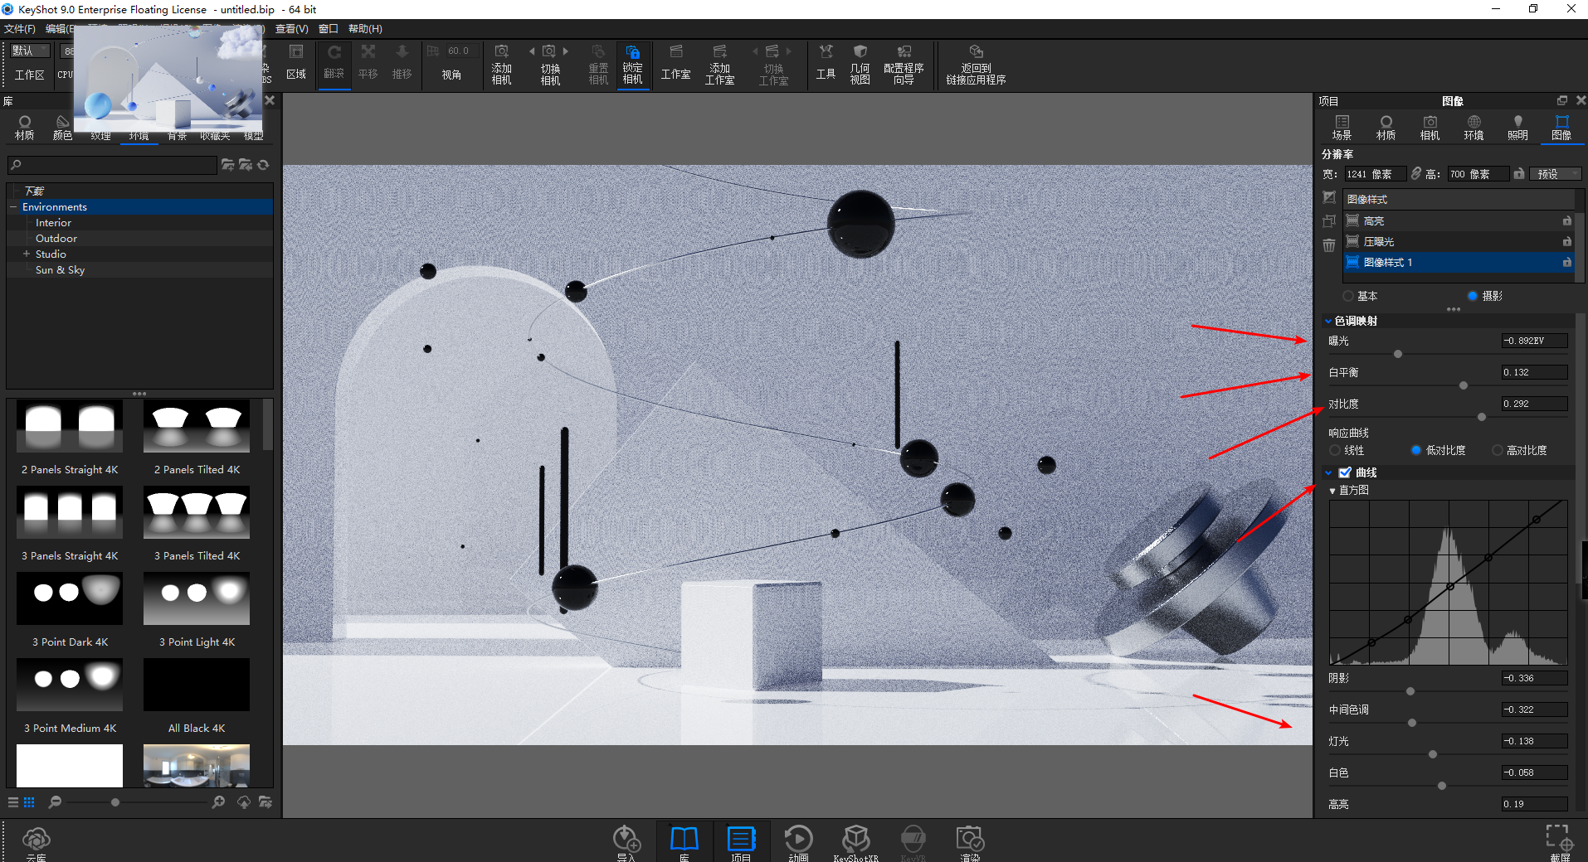Image resolution: width=1588 pixels, height=862 pixels.
Task: Click the 曝光 exposure slider handle
Action: click(1398, 354)
